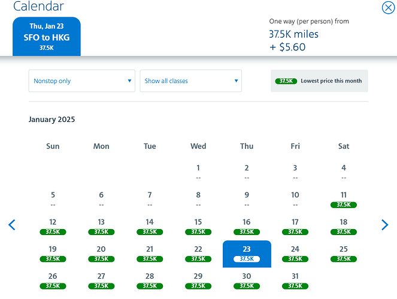Click One way (per person) from label
397x299 pixels.
pyautogui.click(x=309, y=22)
